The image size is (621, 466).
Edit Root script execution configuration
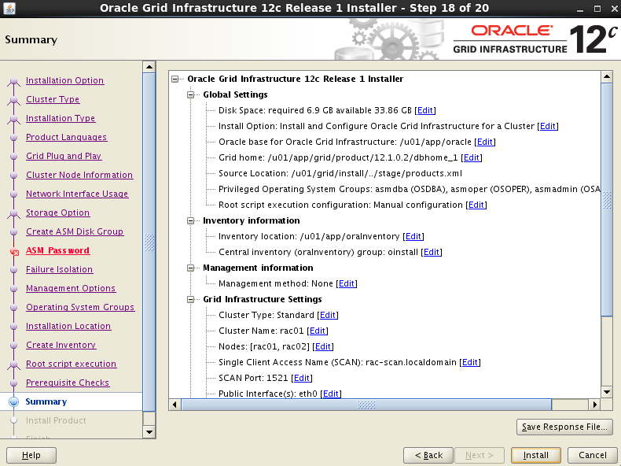476,205
